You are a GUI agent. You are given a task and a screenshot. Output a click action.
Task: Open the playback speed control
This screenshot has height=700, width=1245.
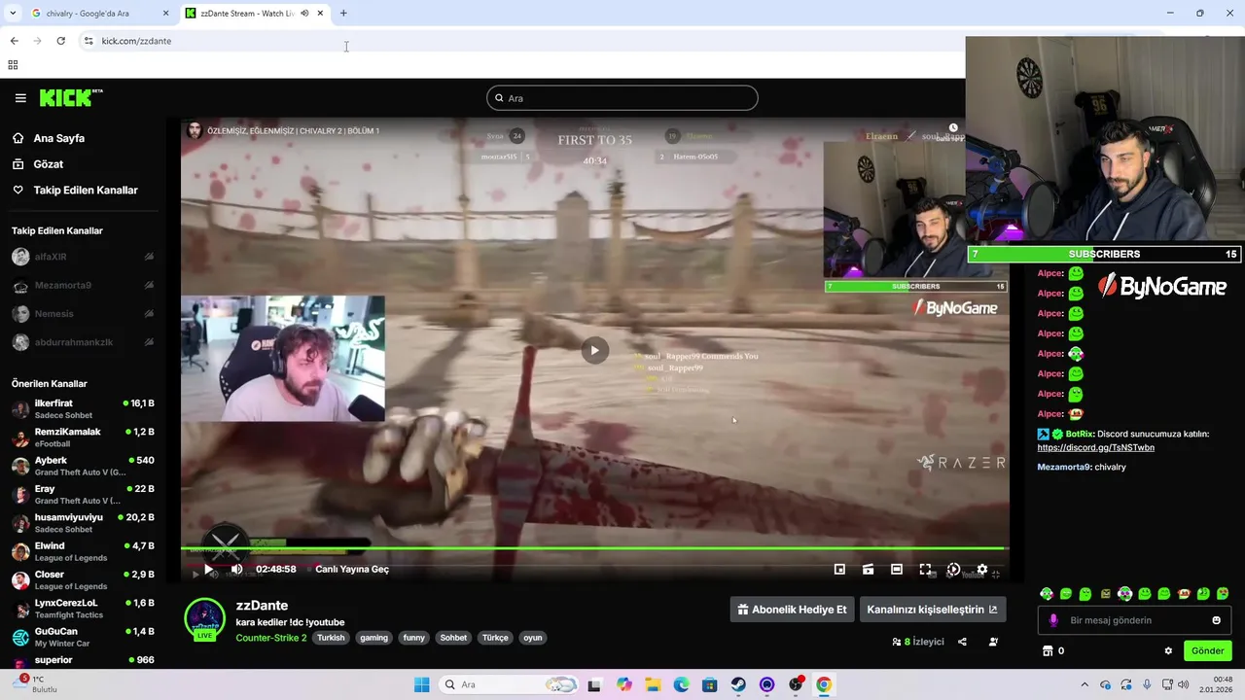point(953,570)
